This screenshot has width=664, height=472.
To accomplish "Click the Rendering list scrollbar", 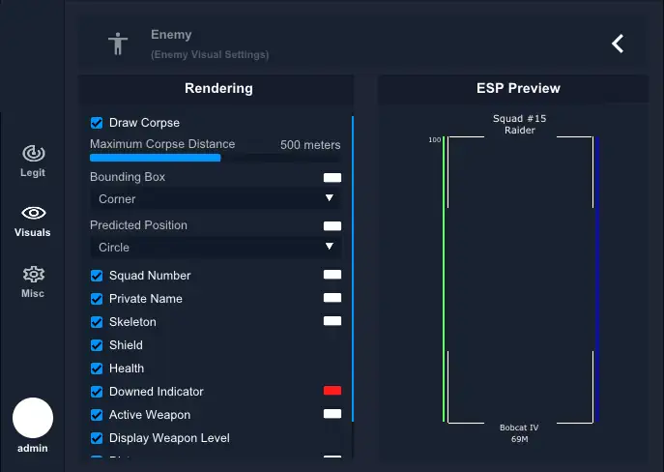I will click(x=353, y=269).
